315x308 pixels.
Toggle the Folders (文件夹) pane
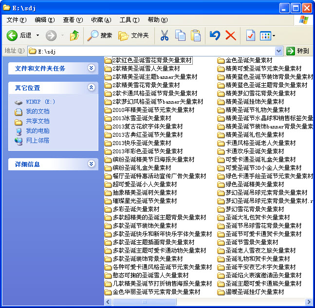[x=133, y=36]
